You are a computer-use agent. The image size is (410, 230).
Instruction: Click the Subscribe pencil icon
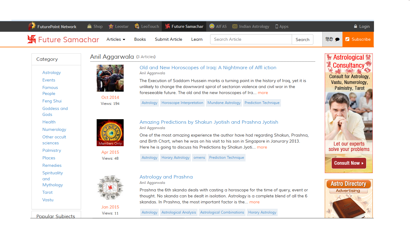(x=348, y=39)
